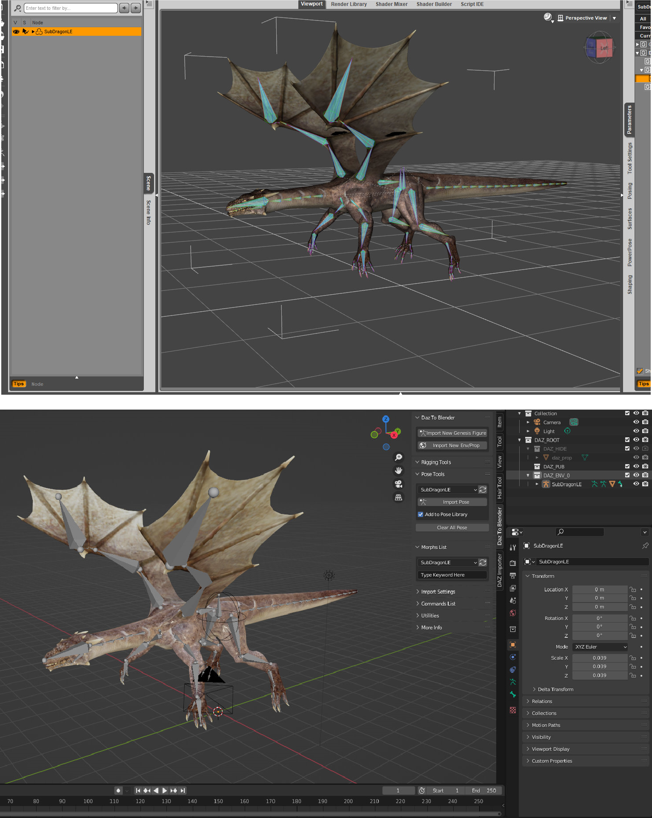Viewport: 652px width, 818px height.
Task: Click the Blender viewport pan hand icon
Action: (x=398, y=471)
